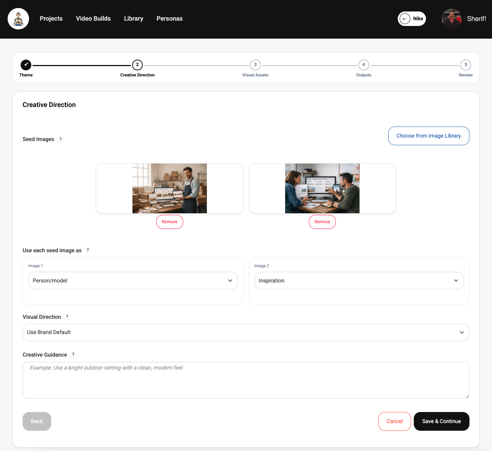Open the Projects menu
This screenshot has width=492, height=451.
51,19
